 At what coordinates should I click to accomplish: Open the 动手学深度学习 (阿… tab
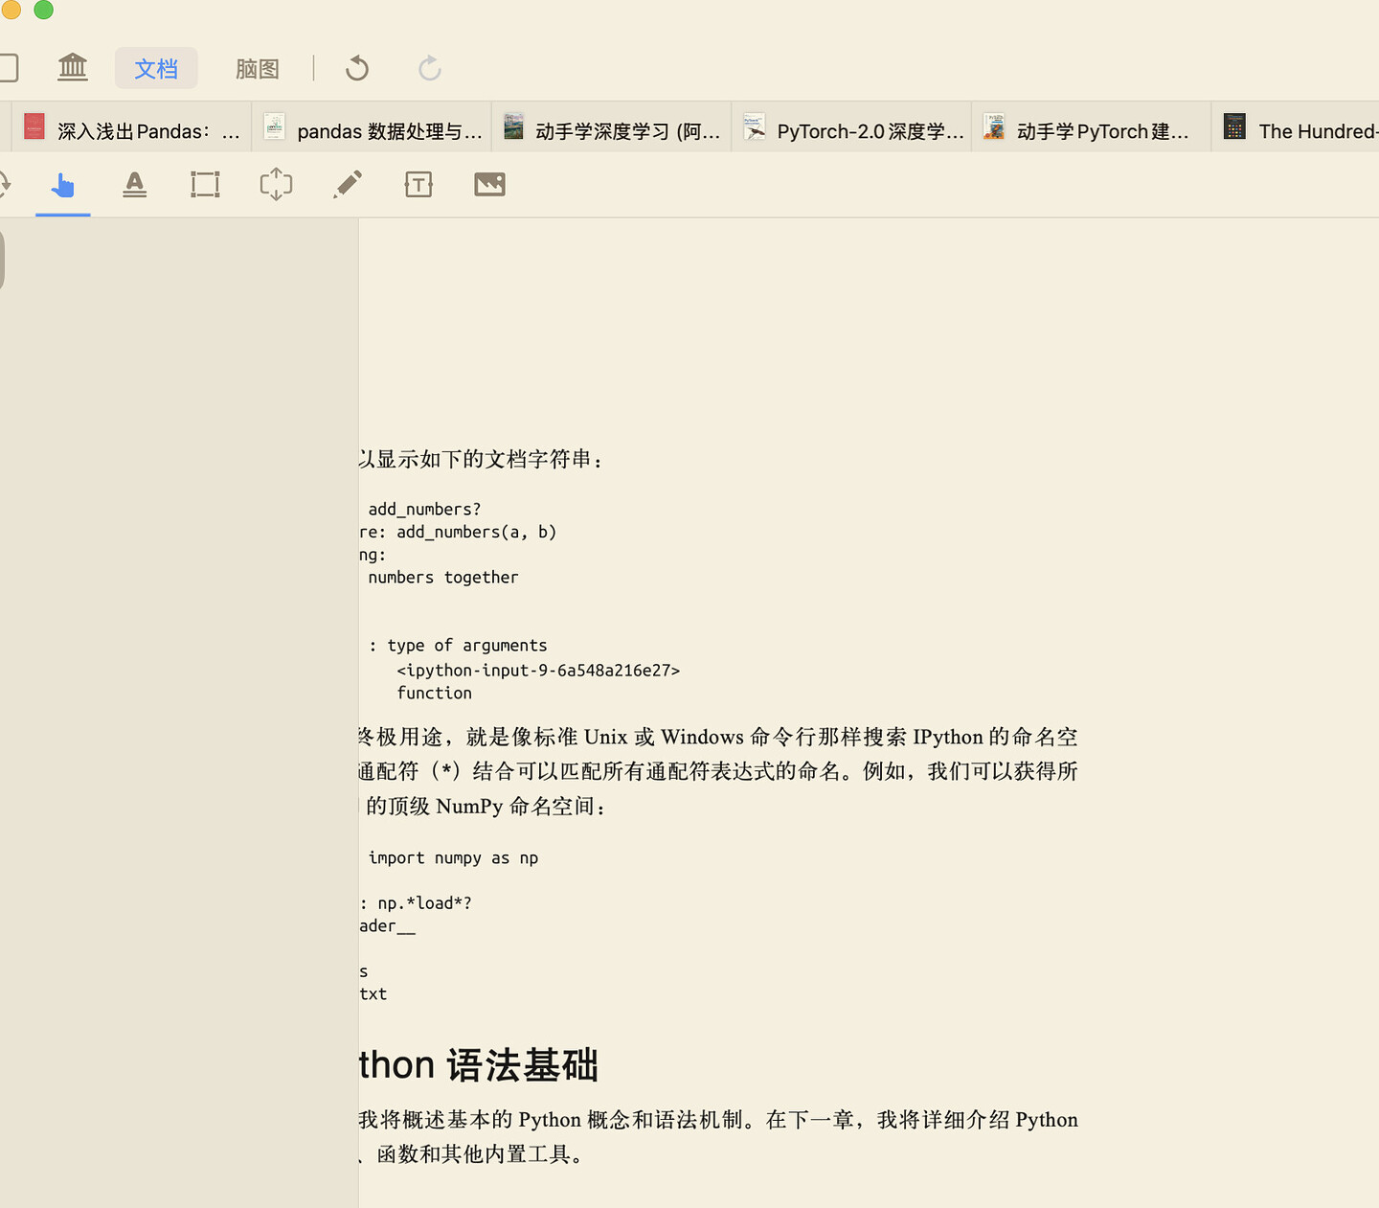tap(613, 127)
